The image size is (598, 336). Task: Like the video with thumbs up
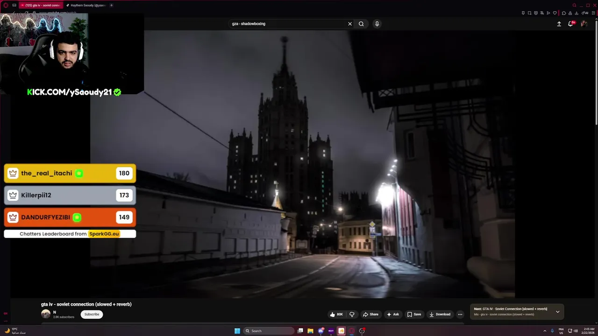click(x=336, y=315)
